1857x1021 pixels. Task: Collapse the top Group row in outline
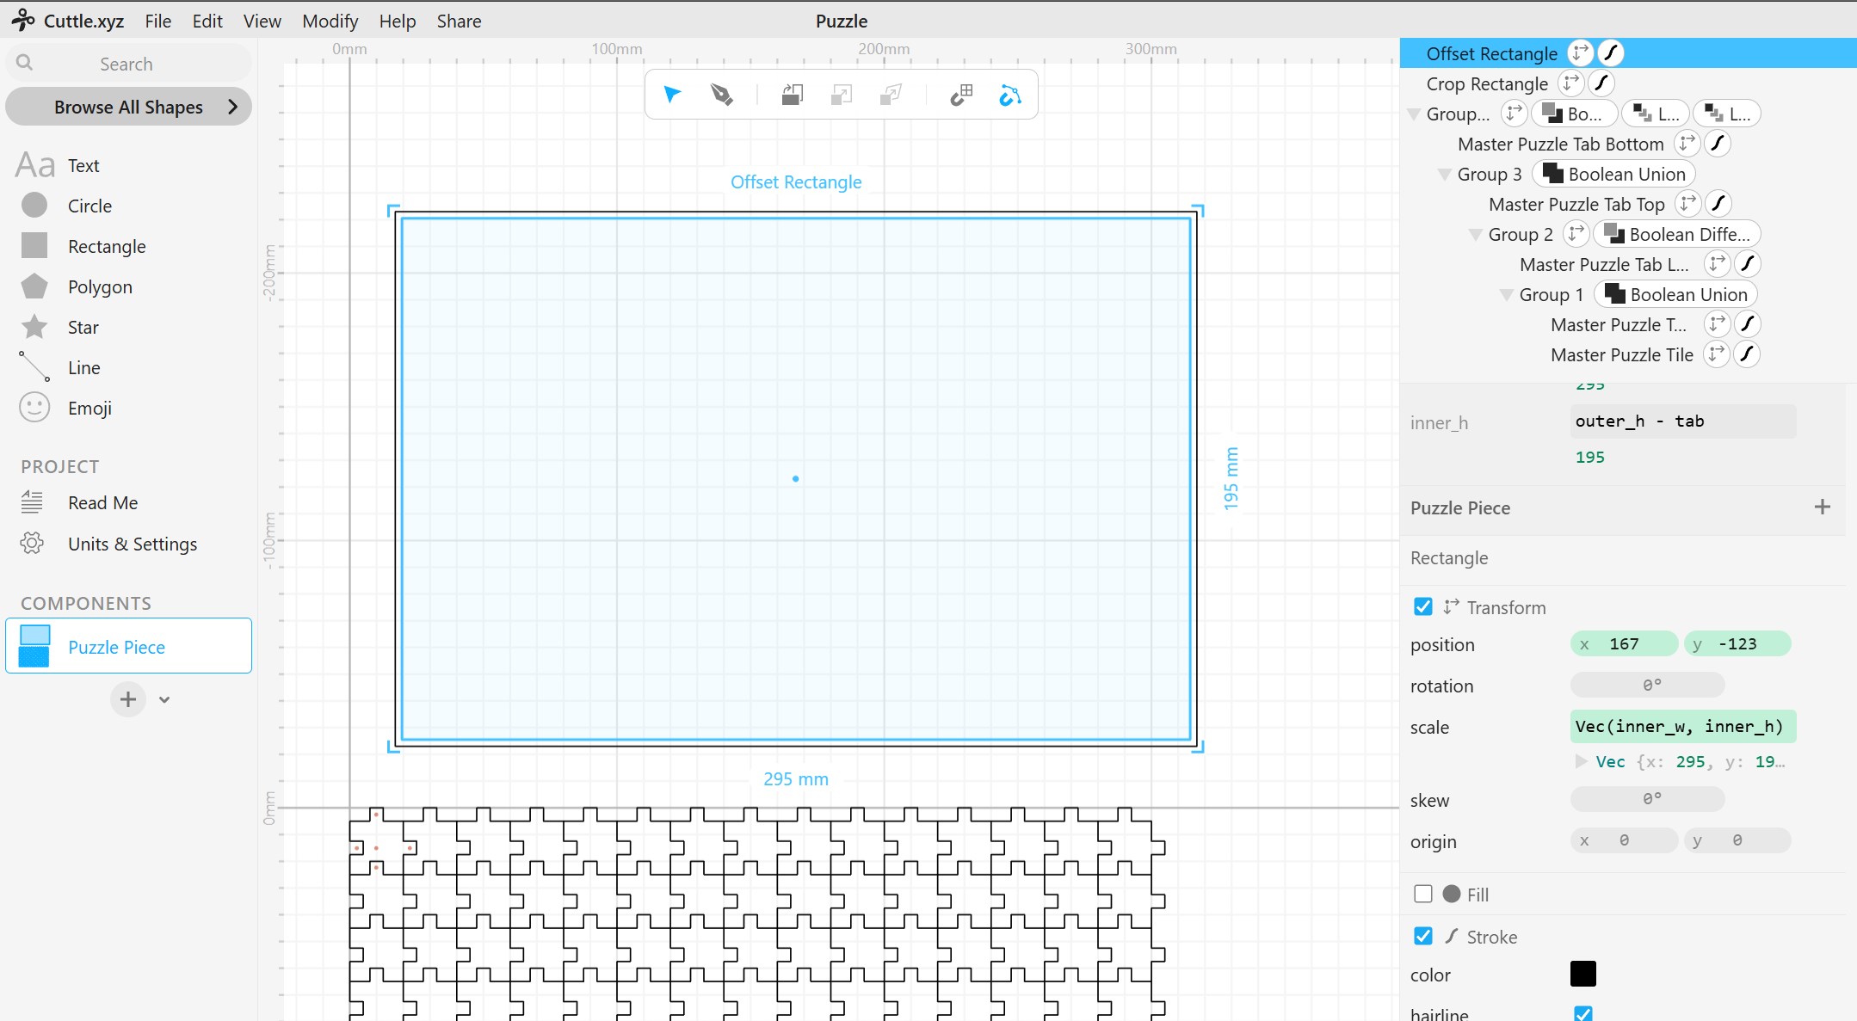coord(1414,114)
